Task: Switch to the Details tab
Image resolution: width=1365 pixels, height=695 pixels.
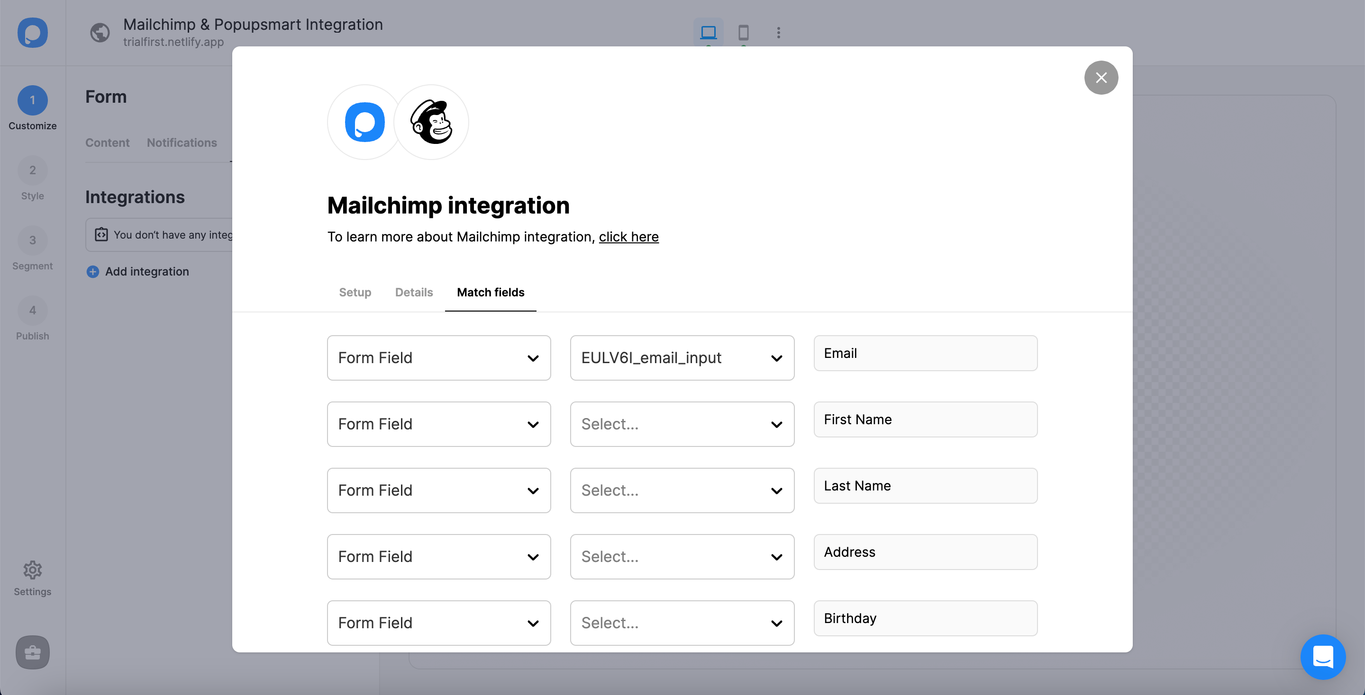Action: 414,292
